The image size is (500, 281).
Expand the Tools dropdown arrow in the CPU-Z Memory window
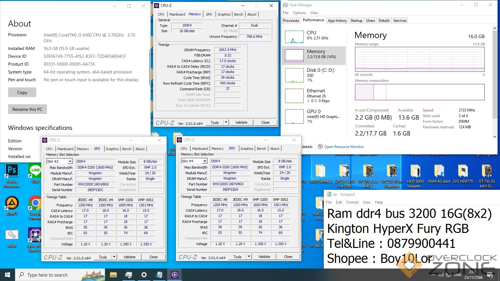pos(226,122)
